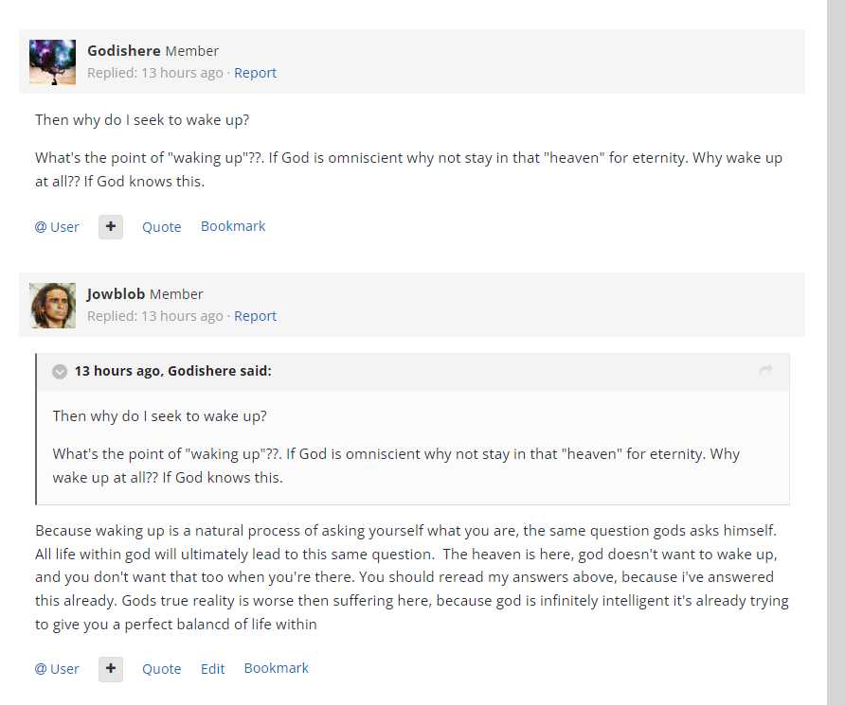The width and height of the screenshot is (845, 705).
Task: Bookmark Godishere's post
Action: [233, 226]
